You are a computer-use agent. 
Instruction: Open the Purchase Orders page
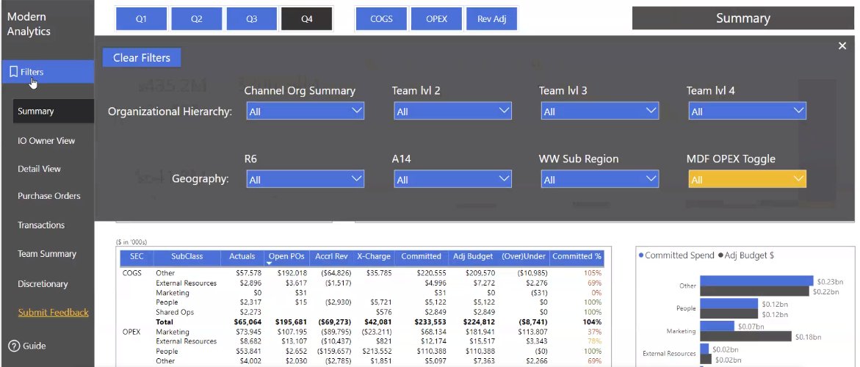click(48, 196)
